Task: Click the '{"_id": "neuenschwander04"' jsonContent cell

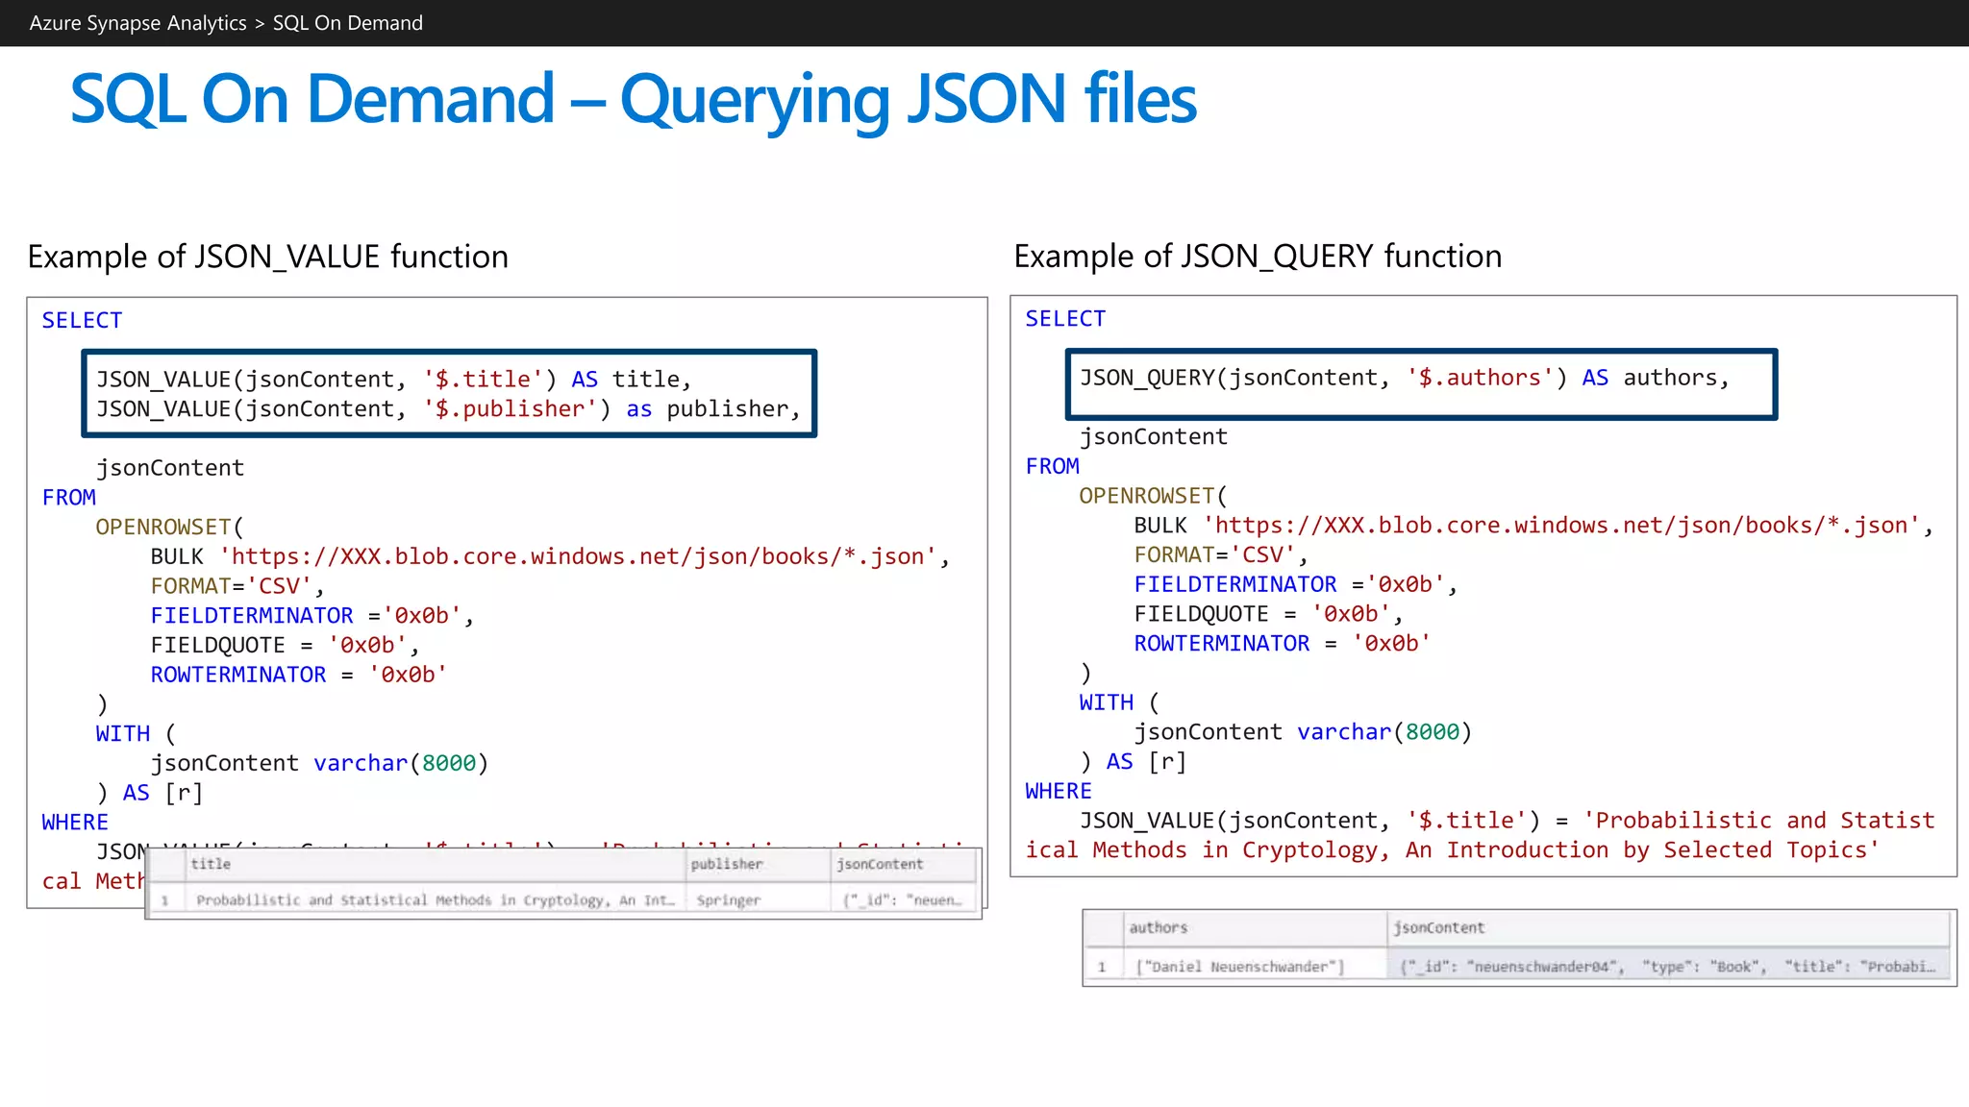Action: click(x=1668, y=967)
